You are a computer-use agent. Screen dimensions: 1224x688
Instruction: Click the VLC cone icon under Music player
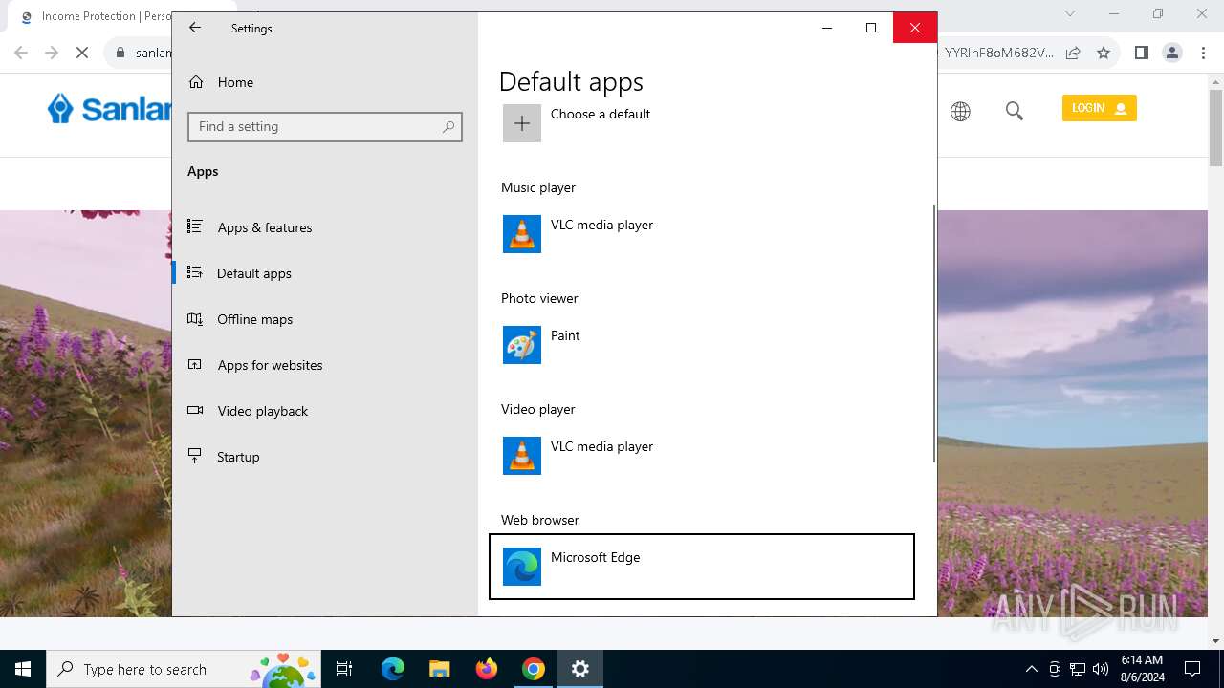[522, 234]
